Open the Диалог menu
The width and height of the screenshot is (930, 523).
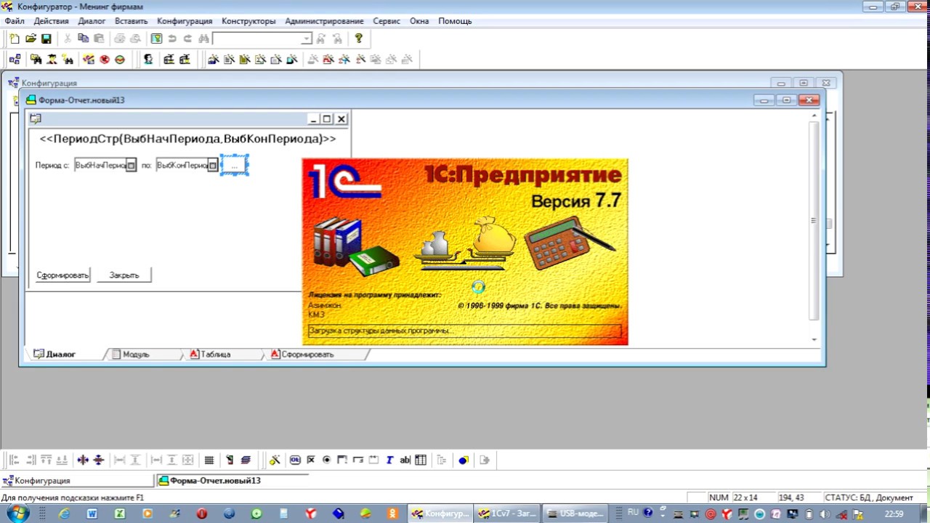[x=92, y=21]
